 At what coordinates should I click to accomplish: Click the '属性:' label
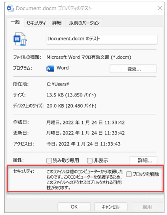18,160
